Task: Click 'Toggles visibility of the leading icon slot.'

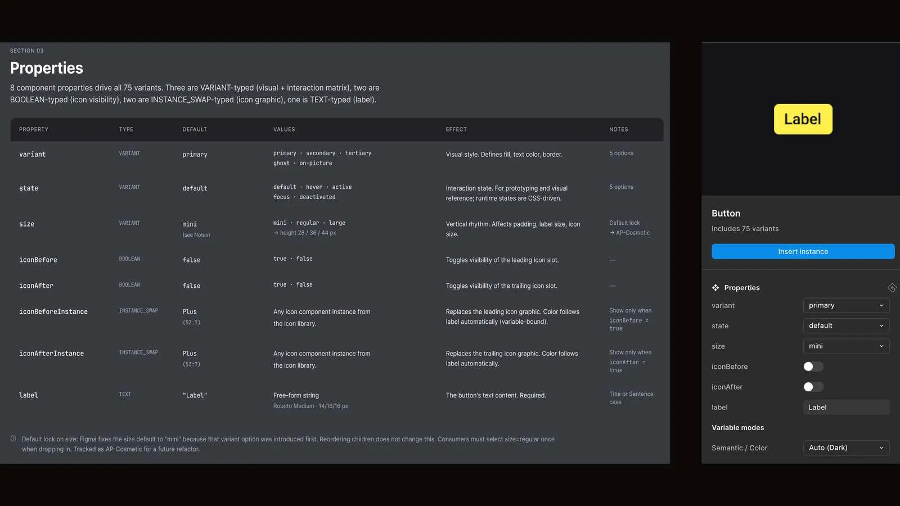Action: [502, 260]
